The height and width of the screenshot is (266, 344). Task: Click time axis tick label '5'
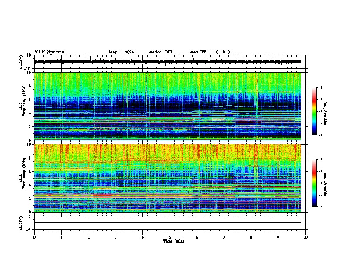pyautogui.click(x=170, y=237)
